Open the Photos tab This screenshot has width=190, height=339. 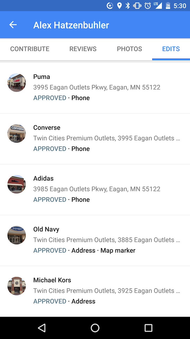click(129, 49)
